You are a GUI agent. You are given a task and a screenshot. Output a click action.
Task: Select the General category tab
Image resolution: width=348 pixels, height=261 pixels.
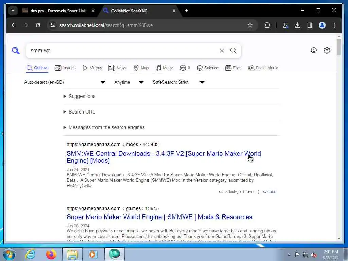click(37, 68)
